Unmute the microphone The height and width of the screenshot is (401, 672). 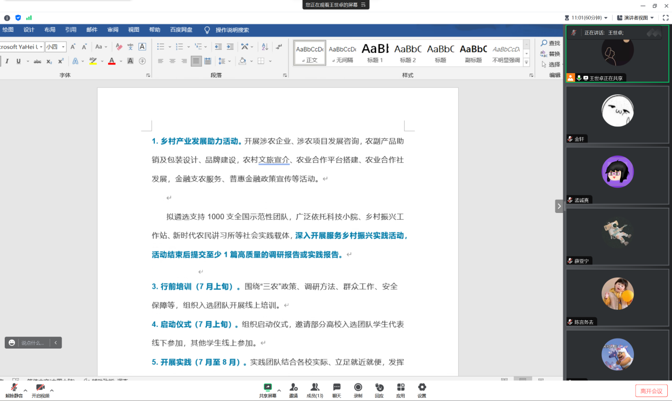pos(14,388)
